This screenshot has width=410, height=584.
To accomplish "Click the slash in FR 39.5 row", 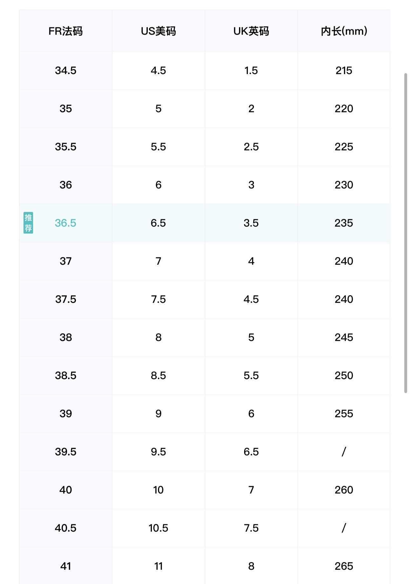I will point(344,452).
